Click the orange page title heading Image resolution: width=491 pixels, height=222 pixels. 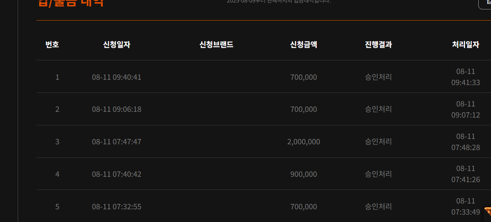pyautogui.click(x=71, y=3)
